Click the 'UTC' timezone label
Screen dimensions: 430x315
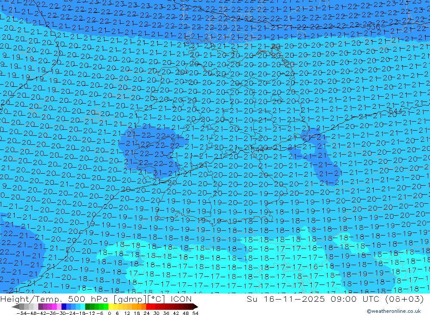click(371, 299)
